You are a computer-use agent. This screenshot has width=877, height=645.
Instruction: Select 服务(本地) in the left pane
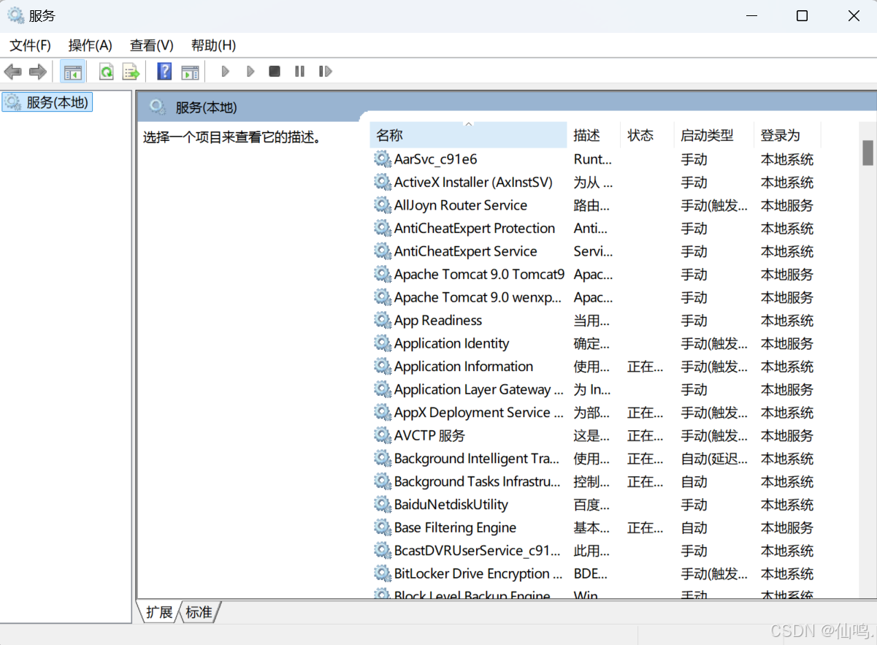(47, 102)
